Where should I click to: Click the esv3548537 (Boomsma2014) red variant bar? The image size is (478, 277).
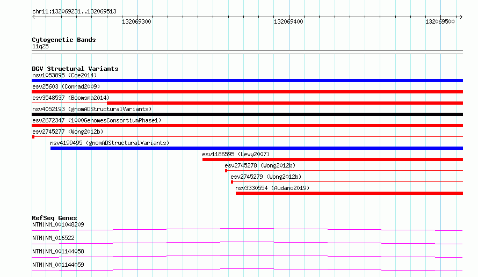click(285, 103)
